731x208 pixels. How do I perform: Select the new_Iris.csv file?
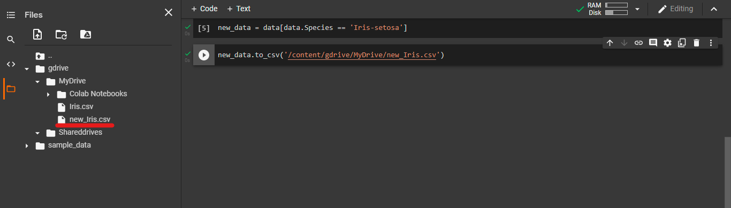point(90,119)
